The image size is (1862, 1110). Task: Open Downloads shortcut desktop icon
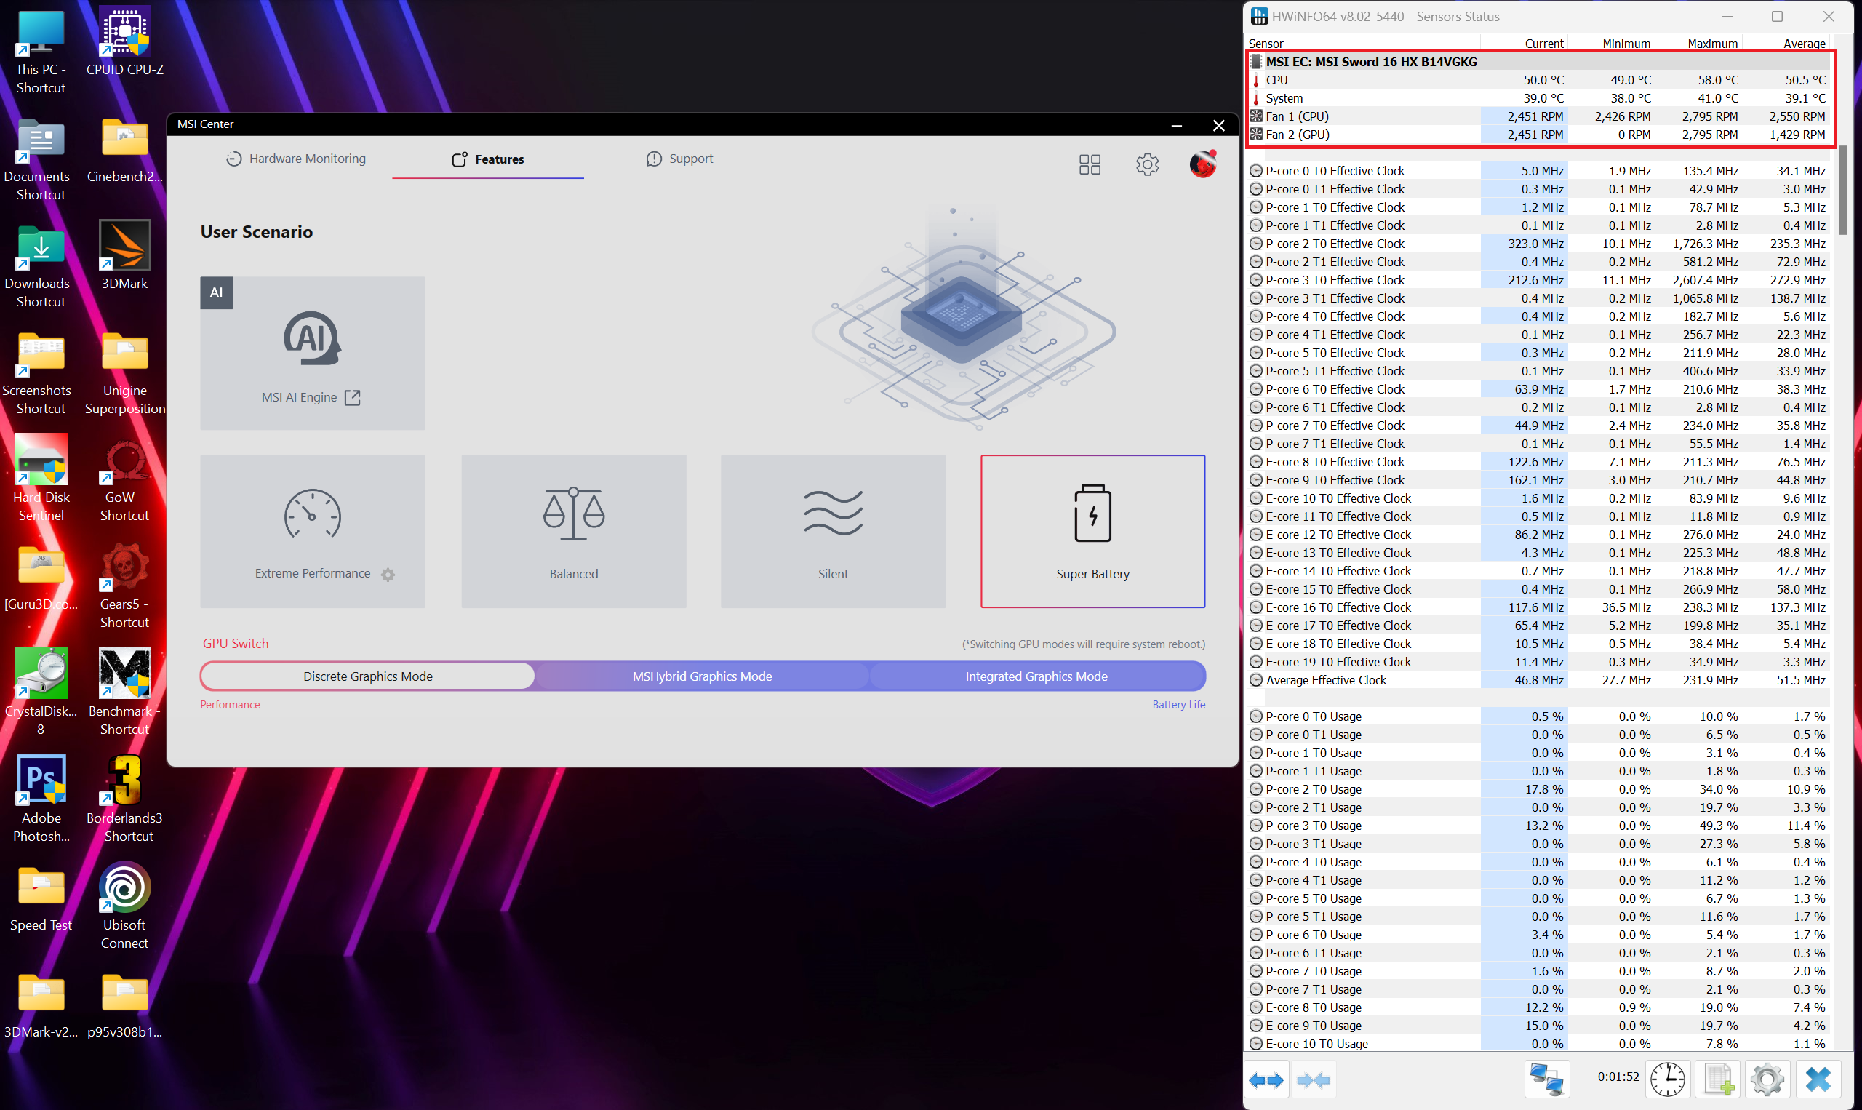(41, 265)
